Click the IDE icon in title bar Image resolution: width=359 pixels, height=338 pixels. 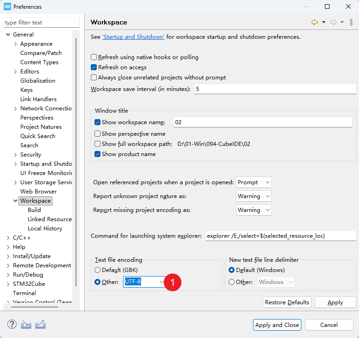click(7, 7)
